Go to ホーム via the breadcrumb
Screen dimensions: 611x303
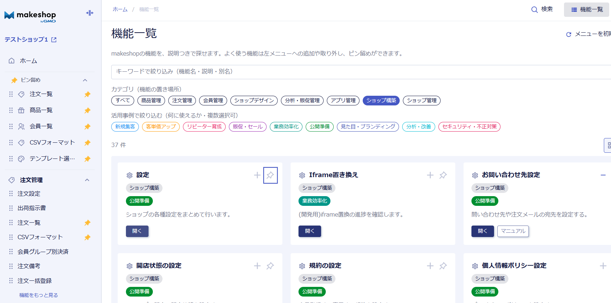pos(120,9)
